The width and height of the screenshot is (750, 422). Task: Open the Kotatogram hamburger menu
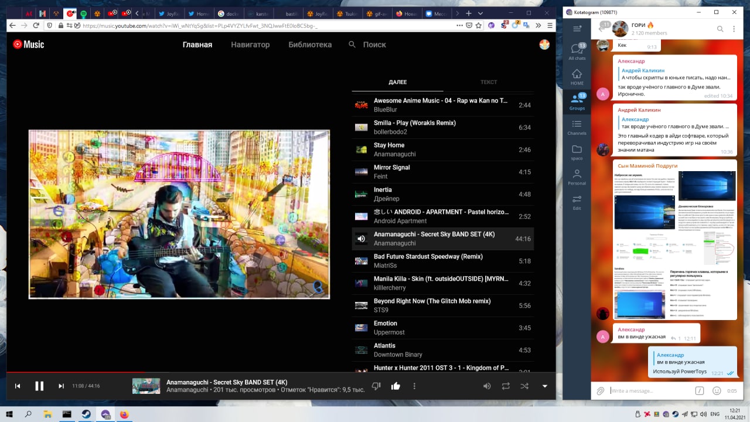pos(577,28)
